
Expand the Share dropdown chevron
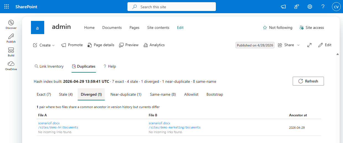coord(298,45)
